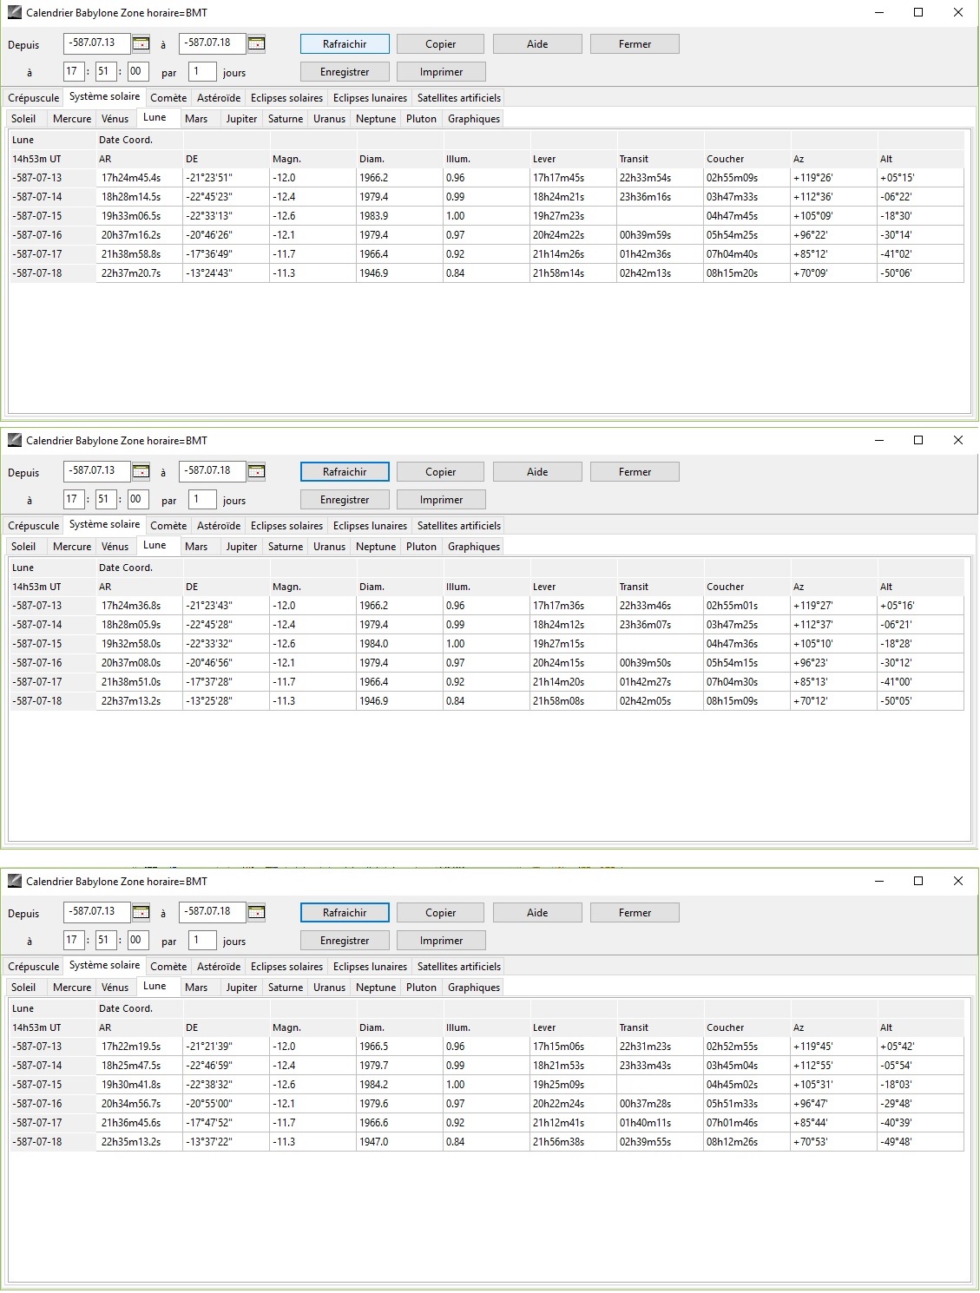Open start date calendar picker in middle window

click(x=141, y=471)
